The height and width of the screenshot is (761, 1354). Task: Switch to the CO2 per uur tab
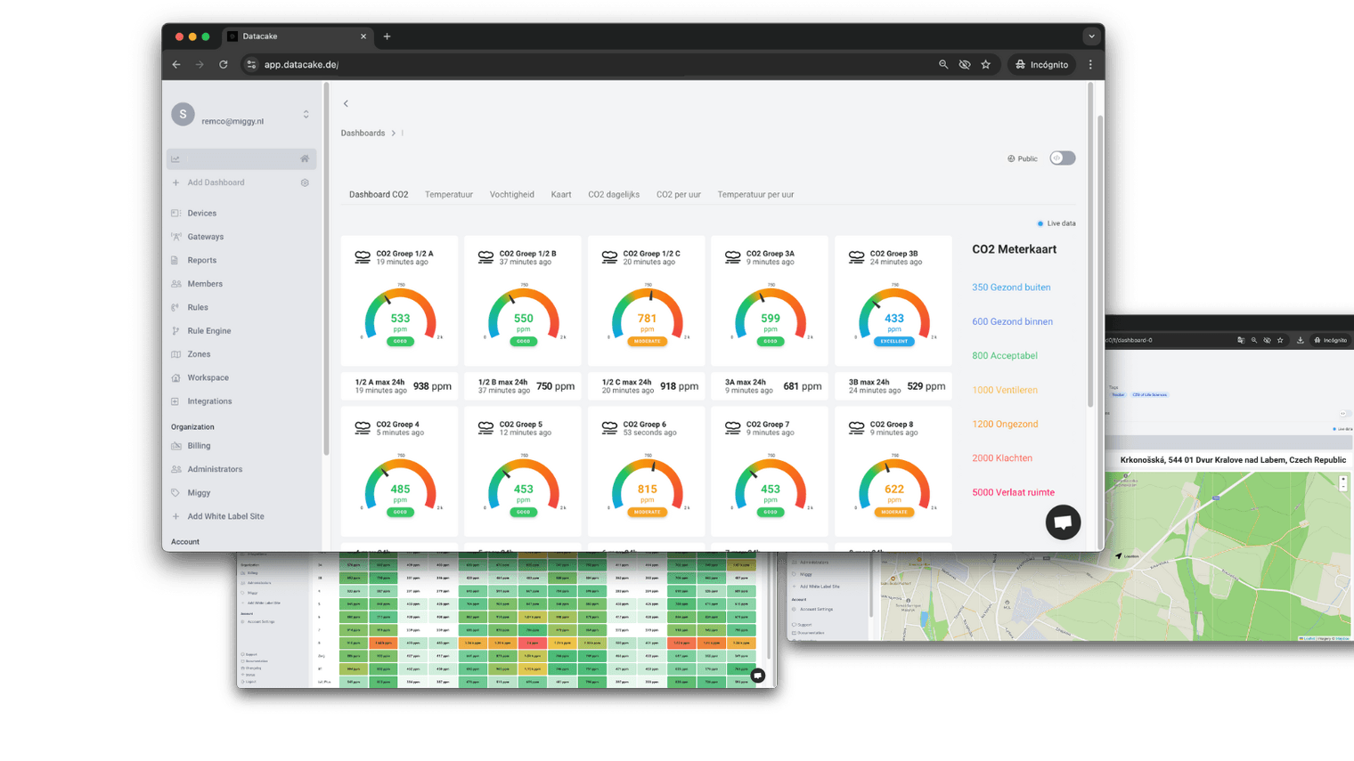point(679,195)
